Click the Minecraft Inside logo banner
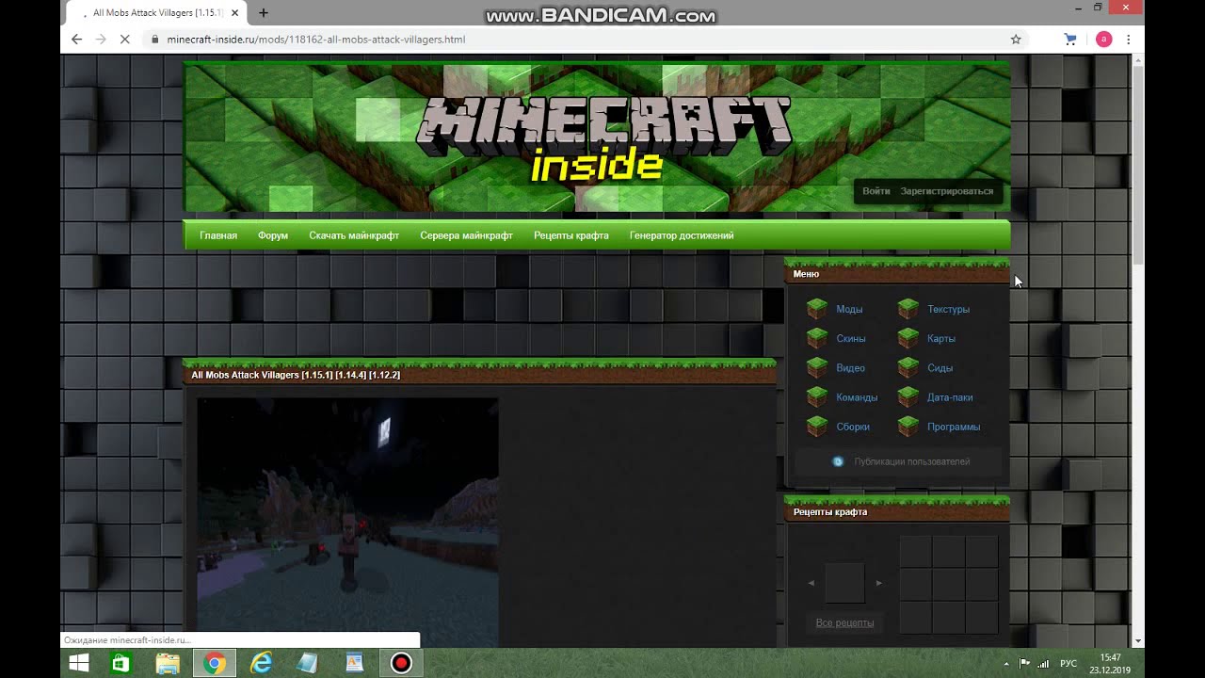Screen dimensions: 1205x678 (x=603, y=139)
